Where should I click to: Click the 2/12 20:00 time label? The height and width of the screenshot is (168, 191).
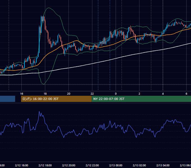pyautogui.click(x=69, y=165)
